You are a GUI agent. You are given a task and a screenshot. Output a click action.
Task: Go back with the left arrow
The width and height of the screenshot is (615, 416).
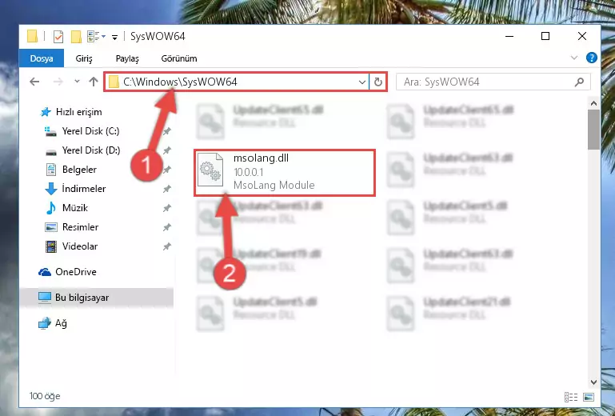pyautogui.click(x=34, y=82)
